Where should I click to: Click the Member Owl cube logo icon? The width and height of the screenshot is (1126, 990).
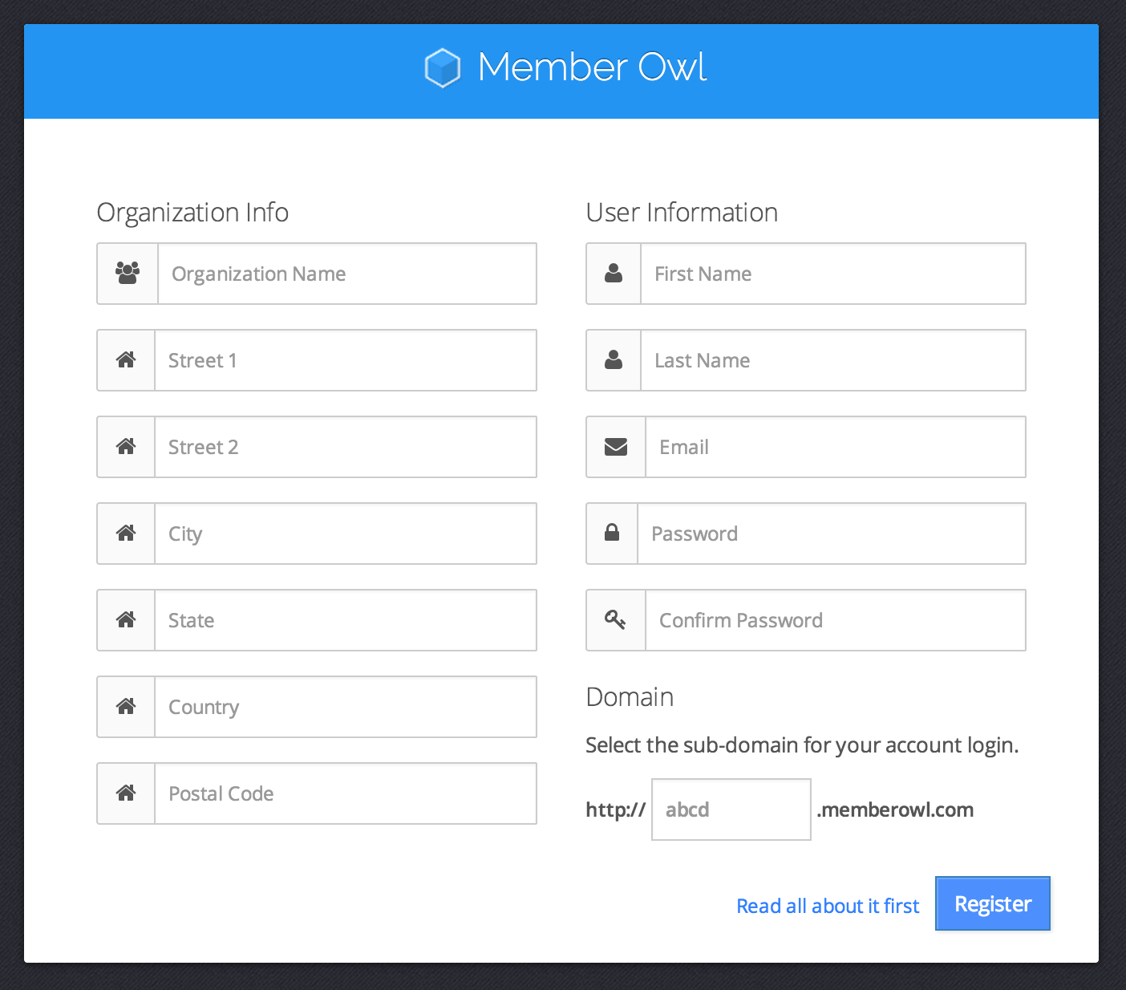tap(442, 67)
